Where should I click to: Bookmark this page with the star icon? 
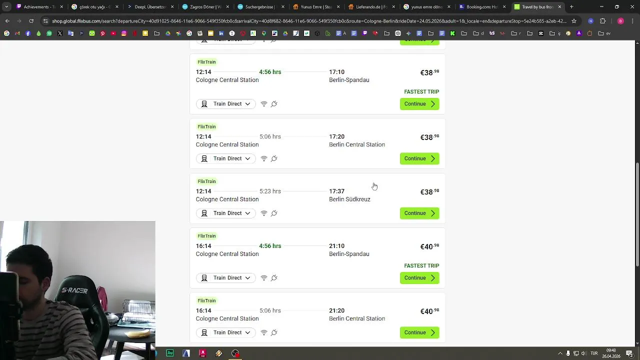[574, 21]
